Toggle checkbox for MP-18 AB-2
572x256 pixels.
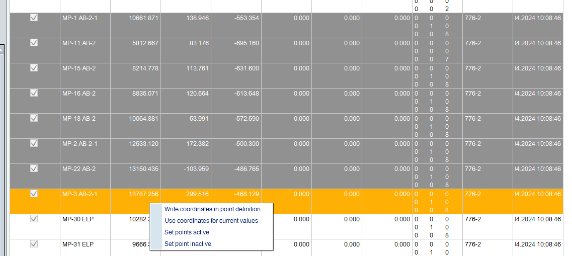(34, 118)
